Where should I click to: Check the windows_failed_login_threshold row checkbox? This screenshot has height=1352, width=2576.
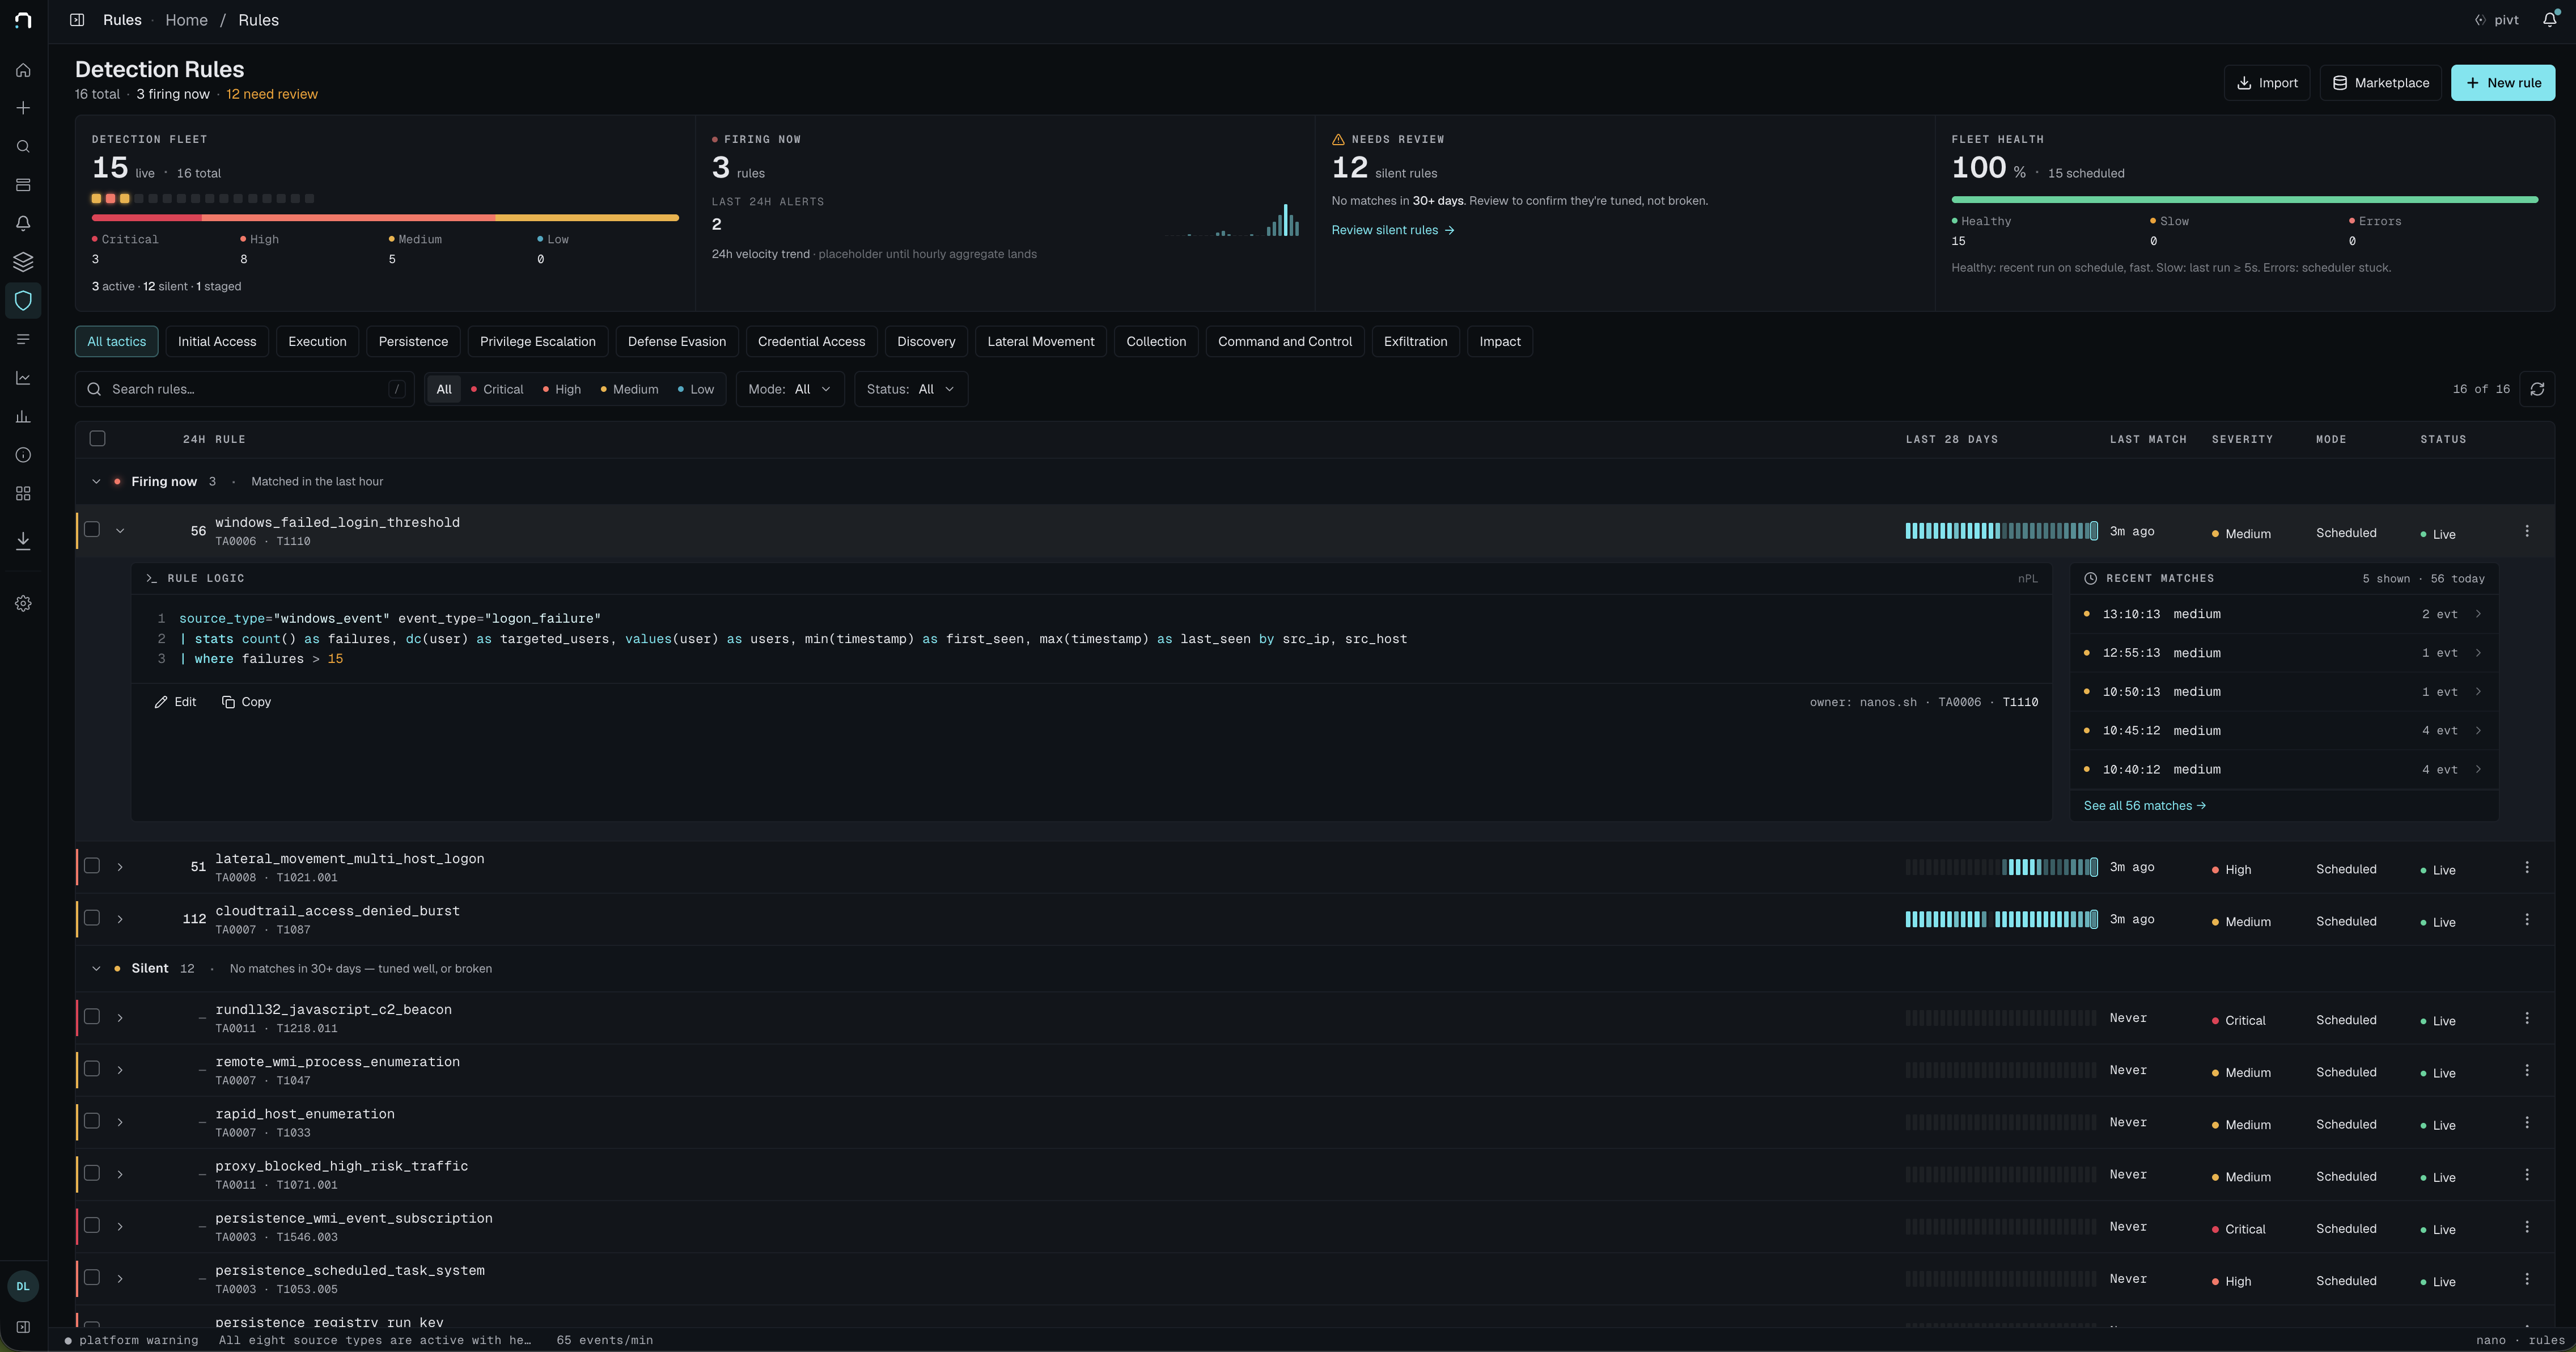[x=92, y=529]
